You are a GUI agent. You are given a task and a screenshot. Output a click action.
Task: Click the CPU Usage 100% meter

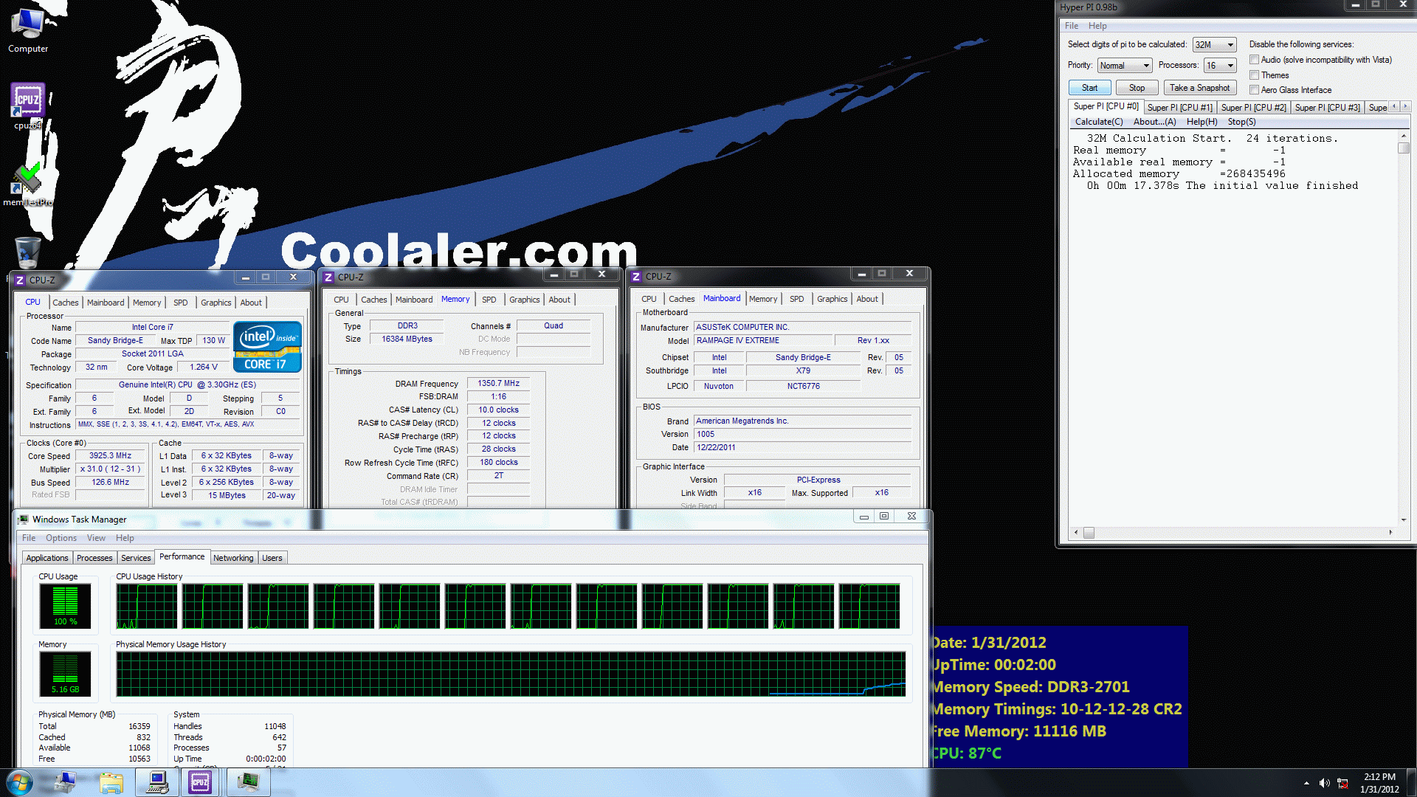coord(65,606)
